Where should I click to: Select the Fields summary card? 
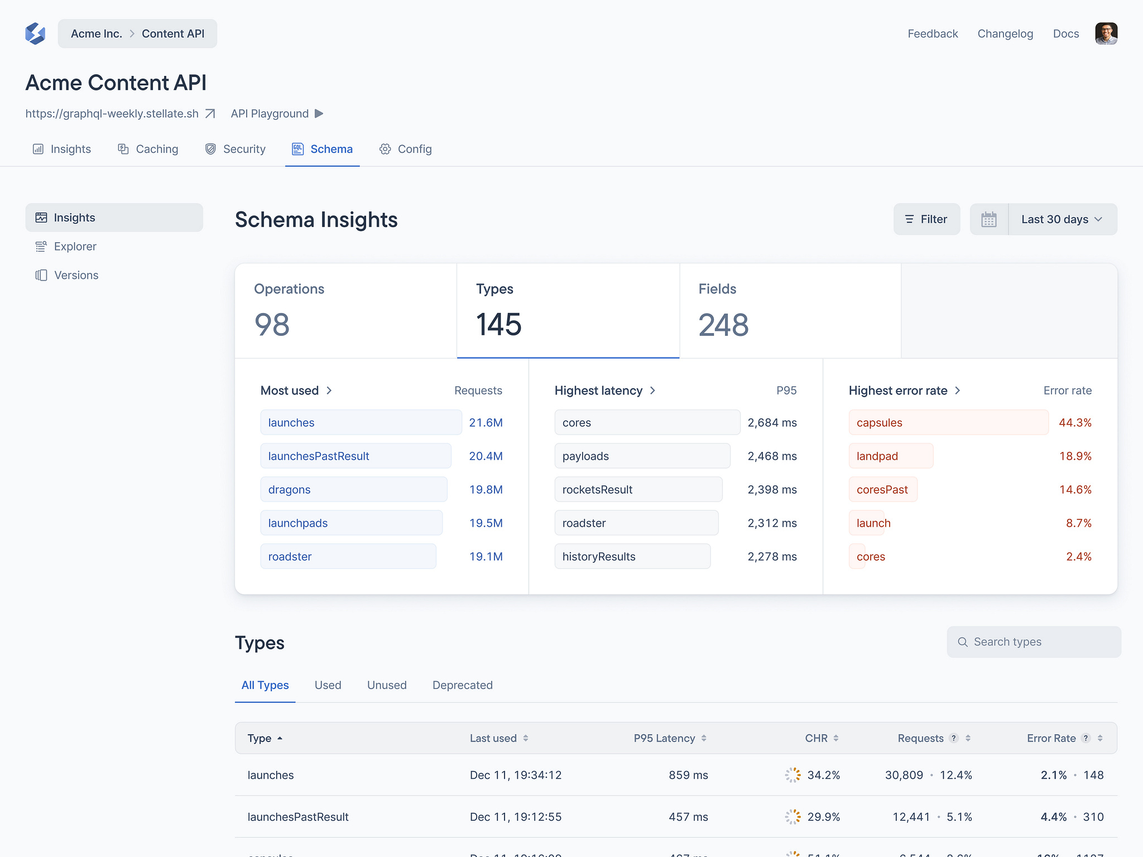pyautogui.click(x=790, y=311)
